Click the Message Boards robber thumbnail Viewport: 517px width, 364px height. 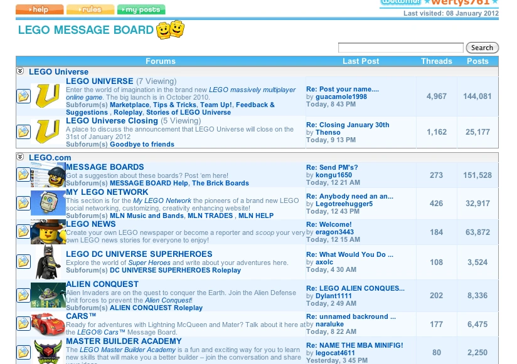[x=48, y=175]
